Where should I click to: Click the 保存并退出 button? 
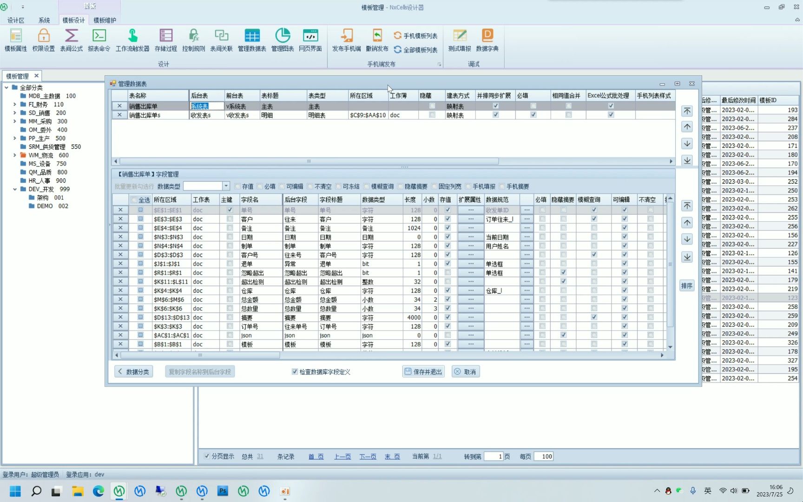point(423,372)
